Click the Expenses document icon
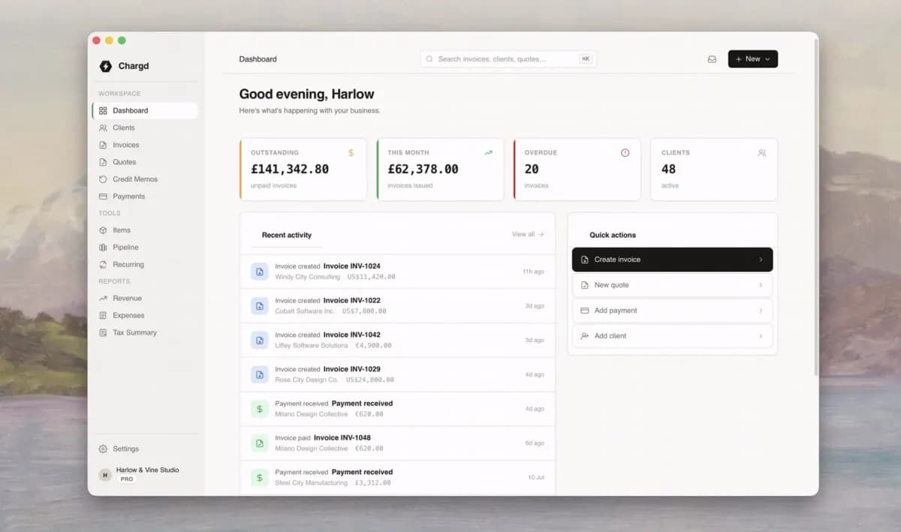 click(x=103, y=316)
